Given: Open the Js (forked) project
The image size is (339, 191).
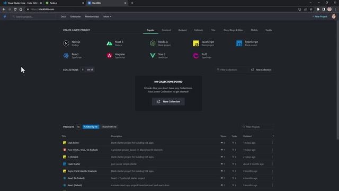Looking at the screenshot, I should [x=73, y=157].
